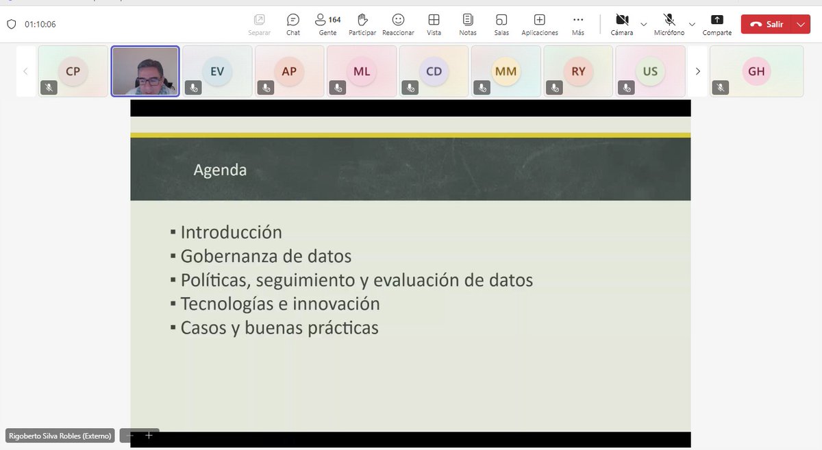Show the Gente participants list
Viewport: 822px width, 450px height.
click(328, 24)
